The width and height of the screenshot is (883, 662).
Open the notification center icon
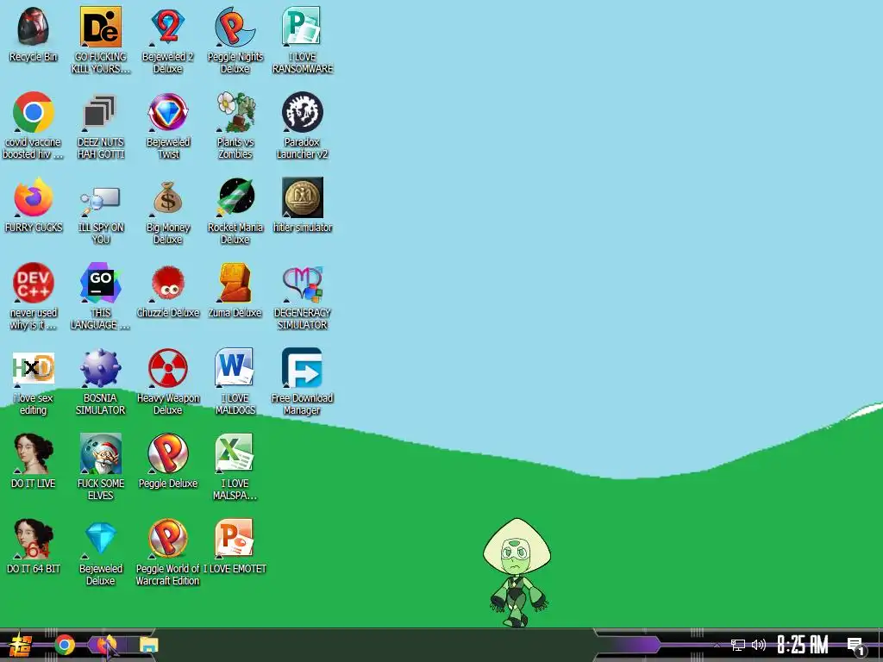click(856, 646)
